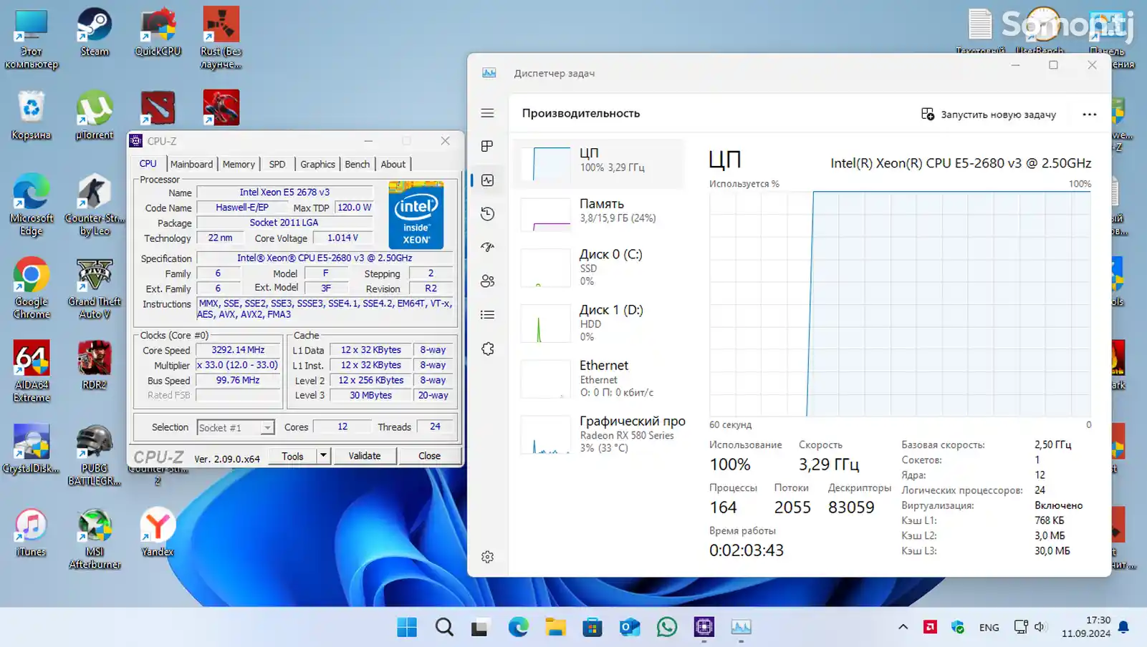Click Level 3 cache 30 MBytes value

(x=370, y=395)
